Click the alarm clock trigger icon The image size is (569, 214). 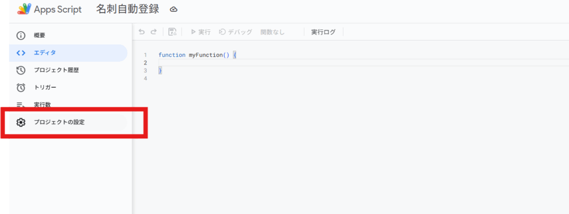(x=21, y=87)
